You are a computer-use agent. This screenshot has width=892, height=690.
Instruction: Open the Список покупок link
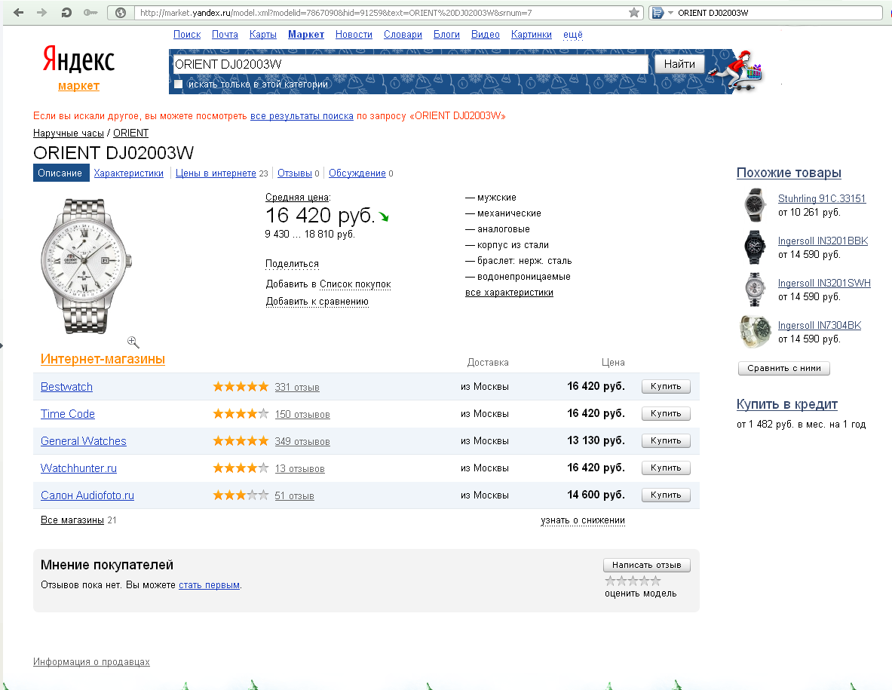(x=355, y=284)
